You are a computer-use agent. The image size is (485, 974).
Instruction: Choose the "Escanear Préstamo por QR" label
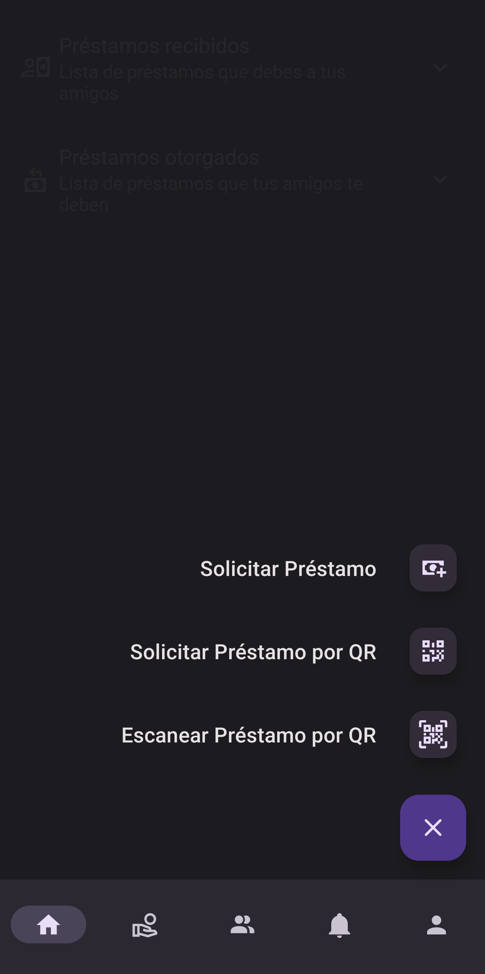(x=249, y=735)
